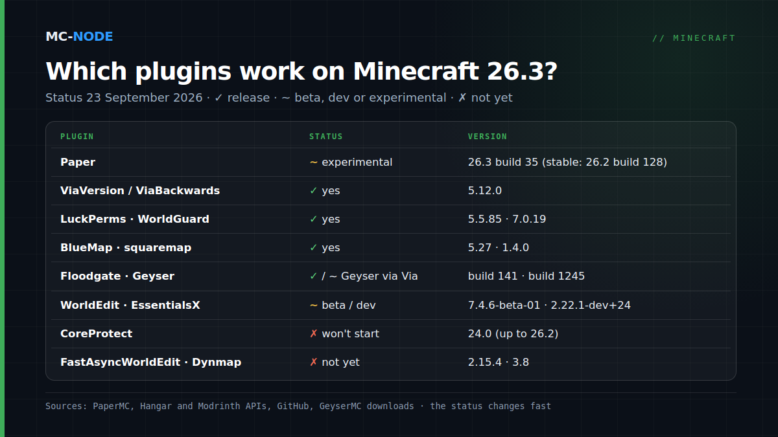
Task: Click version 24.0 (up to 26.2) cell
Action: coord(513,333)
